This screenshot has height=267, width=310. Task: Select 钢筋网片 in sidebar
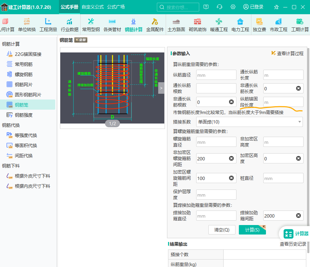point(28,85)
